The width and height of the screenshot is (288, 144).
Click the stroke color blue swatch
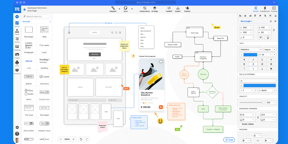click(260, 85)
